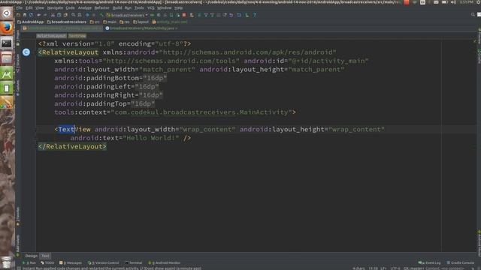This screenshot has width=481, height=270.
Task: Click RelativeLayout in XML breadcrumb bar
Action: (51, 36)
